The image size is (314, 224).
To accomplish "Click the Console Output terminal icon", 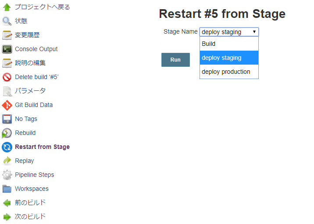I will click(7, 49).
